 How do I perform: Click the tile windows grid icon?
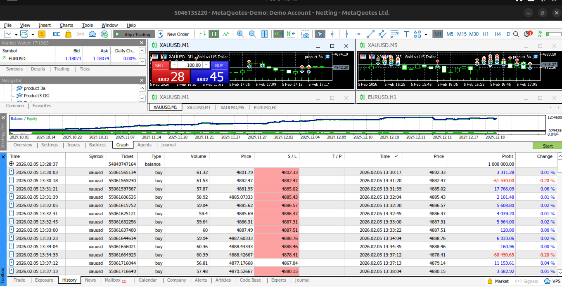[265, 34]
